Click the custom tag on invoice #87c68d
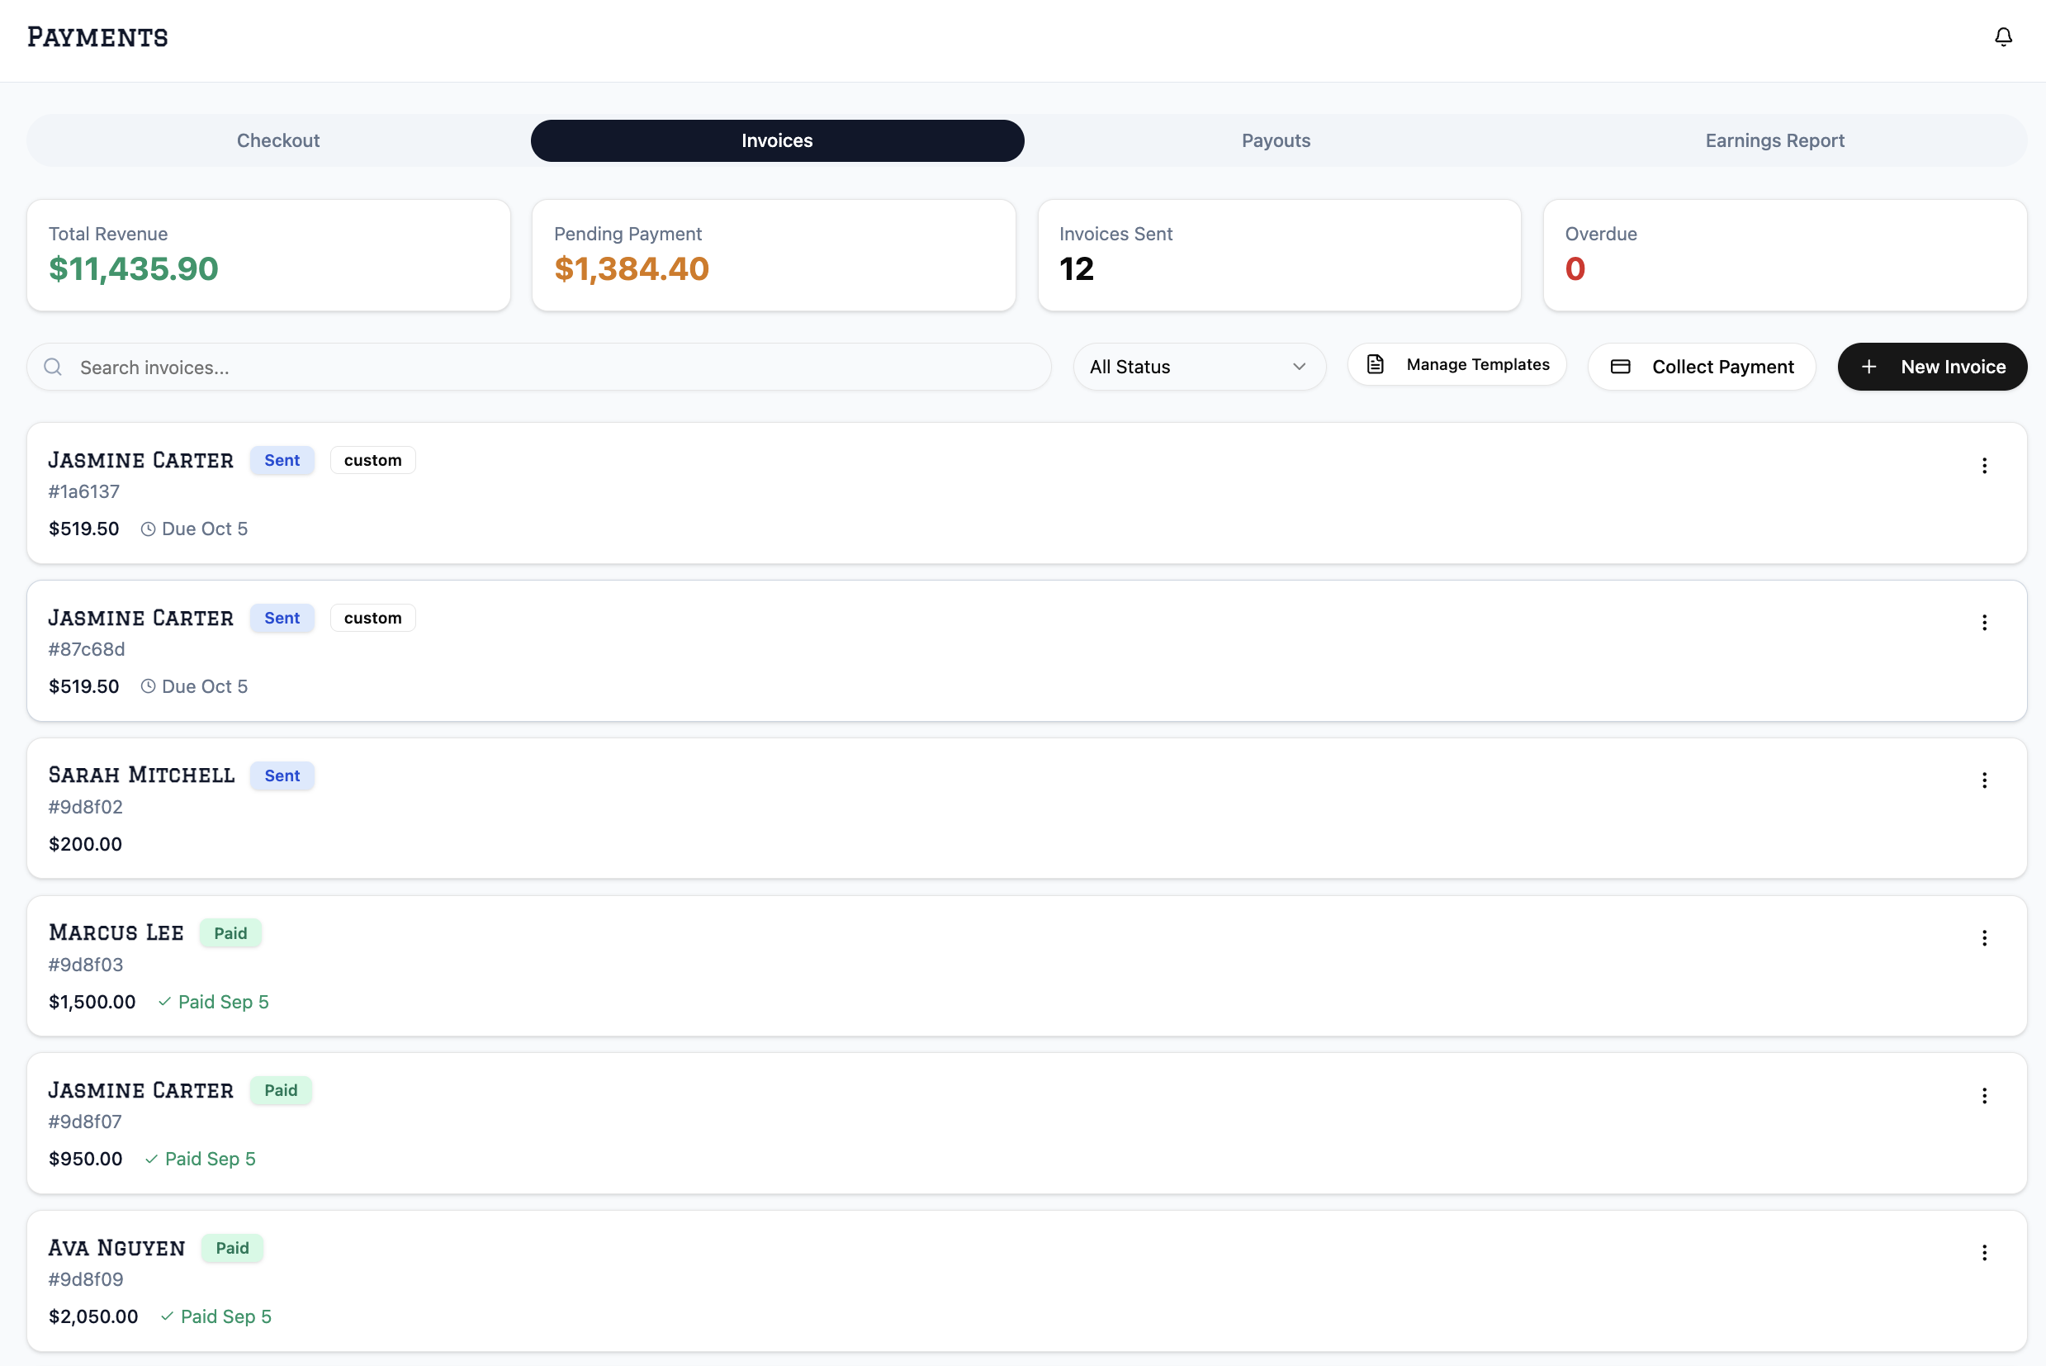2046x1366 pixels. [x=373, y=618]
